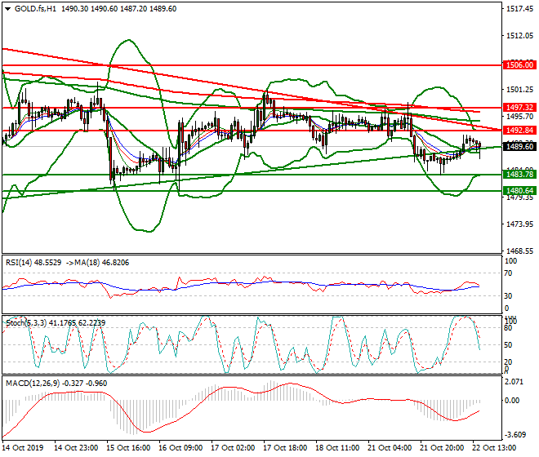The width and height of the screenshot is (539, 457).
Task: Click the 17 Oct 18:00 time axis label
Action: pyautogui.click(x=285, y=448)
